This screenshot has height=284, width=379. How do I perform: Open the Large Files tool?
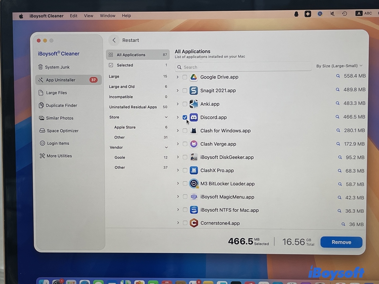pyautogui.click(x=52, y=93)
